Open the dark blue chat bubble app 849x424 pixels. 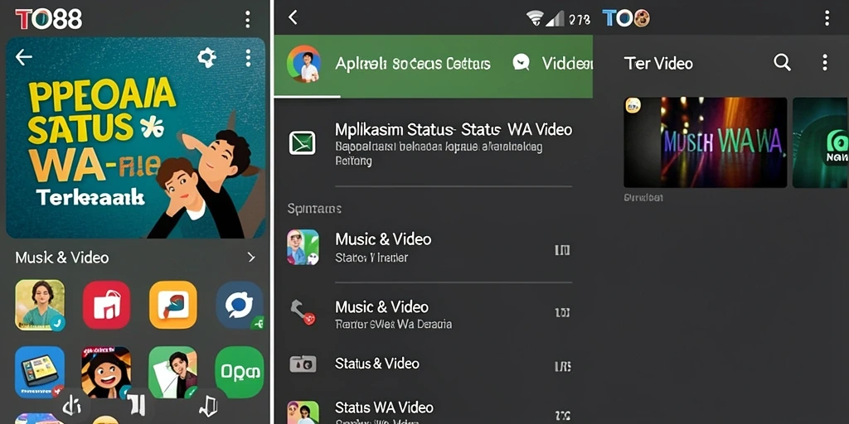240,305
